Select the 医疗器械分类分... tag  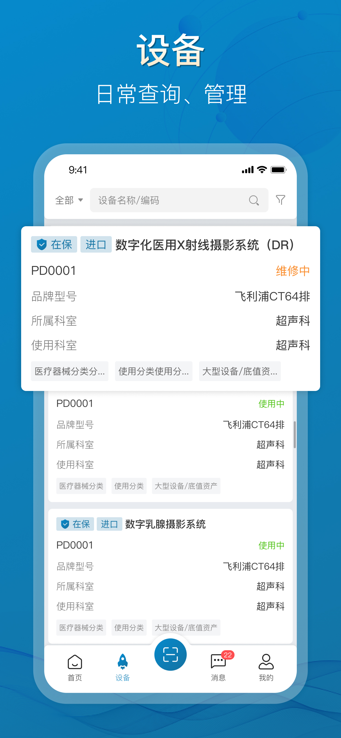(x=70, y=371)
